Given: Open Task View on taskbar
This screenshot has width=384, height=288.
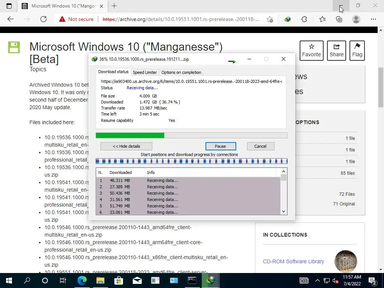Looking at the screenshot, I should pos(63,280).
